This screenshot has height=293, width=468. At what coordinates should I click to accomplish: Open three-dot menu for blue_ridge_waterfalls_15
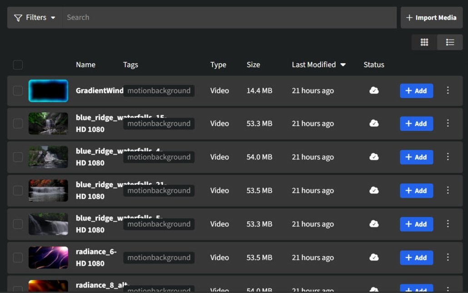pos(448,123)
